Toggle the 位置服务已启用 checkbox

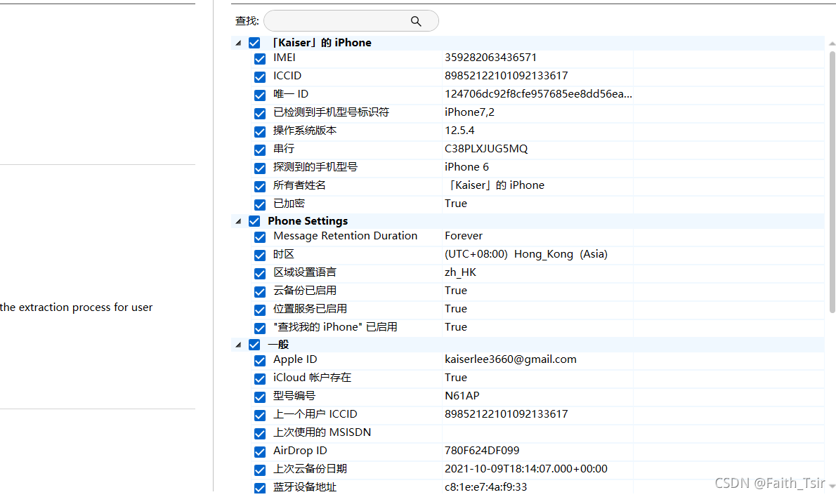[260, 310]
